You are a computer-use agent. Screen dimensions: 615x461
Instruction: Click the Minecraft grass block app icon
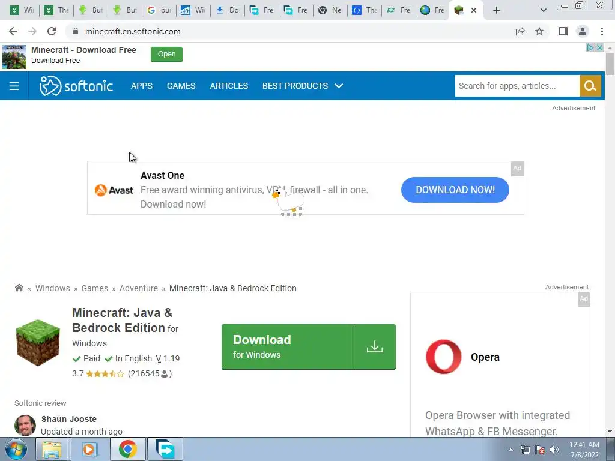coord(38,343)
